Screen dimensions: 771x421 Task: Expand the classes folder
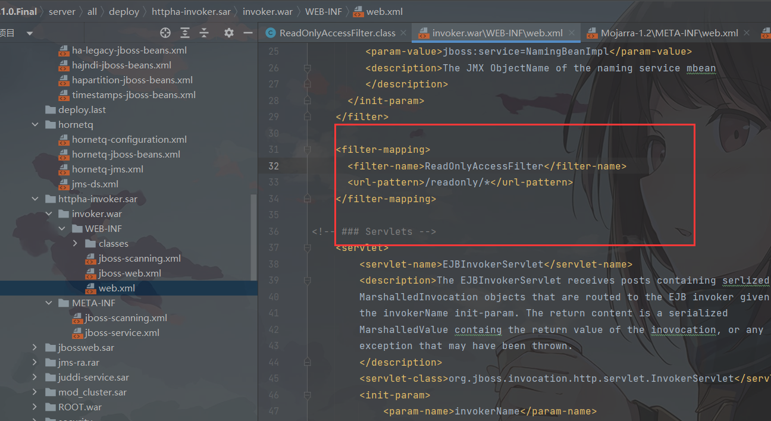coord(75,244)
